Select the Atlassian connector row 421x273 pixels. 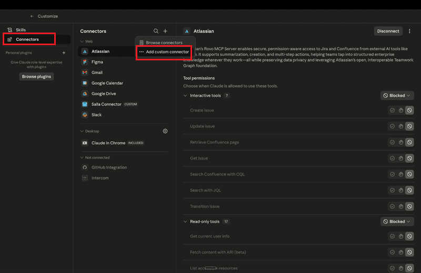(x=107, y=51)
